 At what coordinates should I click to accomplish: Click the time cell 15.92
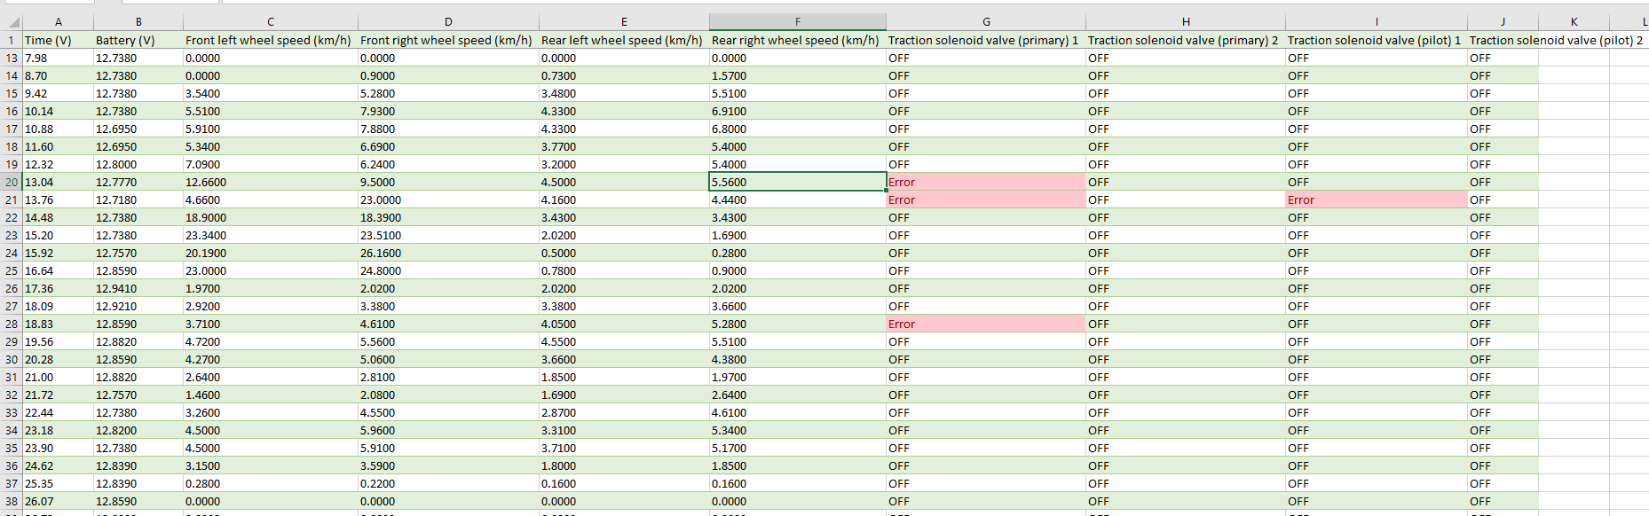(58, 253)
